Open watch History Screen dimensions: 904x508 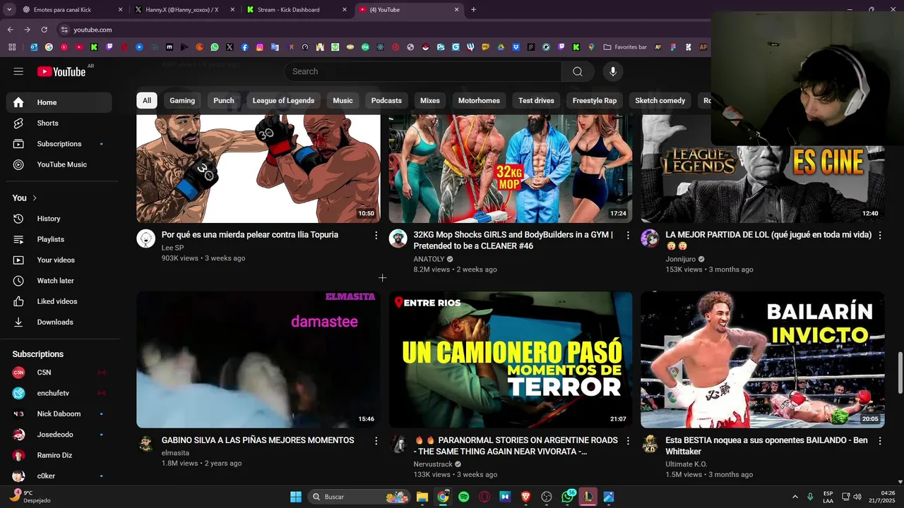tap(59, 219)
